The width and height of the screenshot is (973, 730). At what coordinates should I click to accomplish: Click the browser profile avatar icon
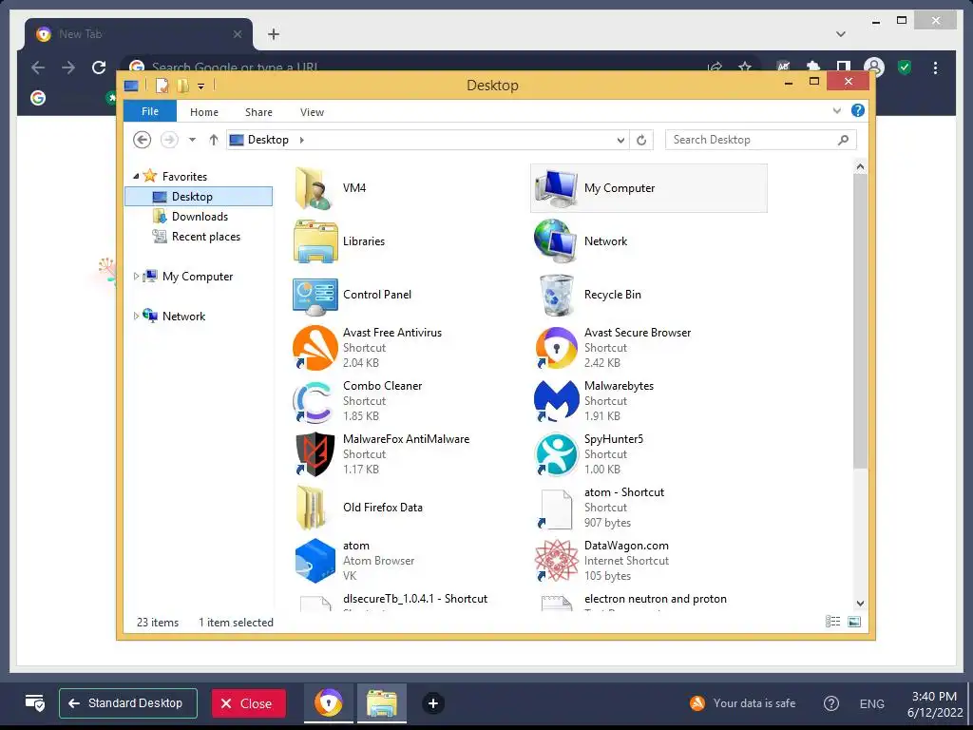874,67
